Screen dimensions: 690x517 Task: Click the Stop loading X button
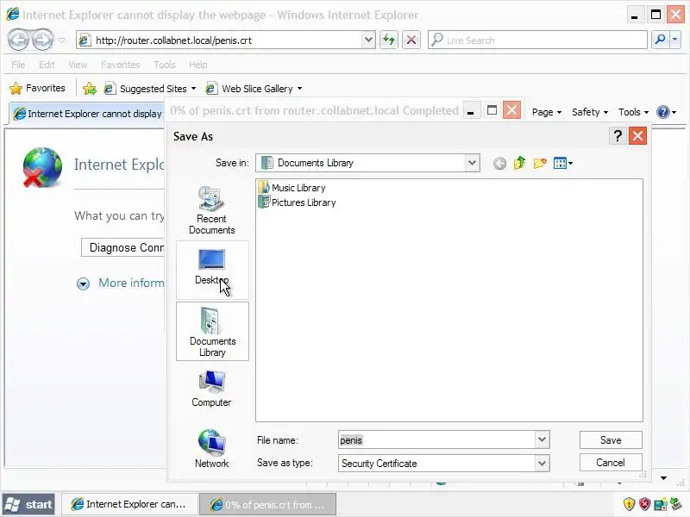point(411,40)
